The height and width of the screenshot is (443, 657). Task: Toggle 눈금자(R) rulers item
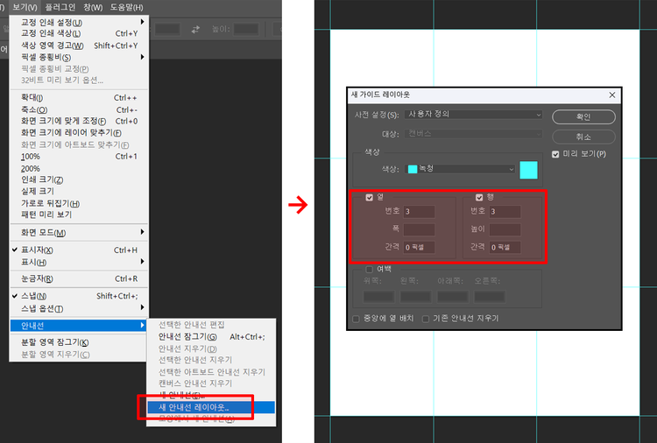[x=78, y=278]
